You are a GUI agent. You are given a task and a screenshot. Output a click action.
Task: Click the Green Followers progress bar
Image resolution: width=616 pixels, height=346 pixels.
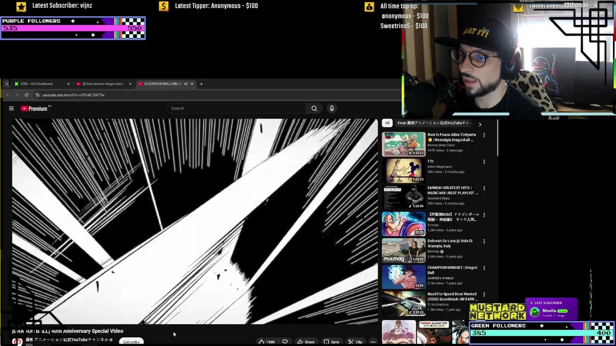pos(542,333)
